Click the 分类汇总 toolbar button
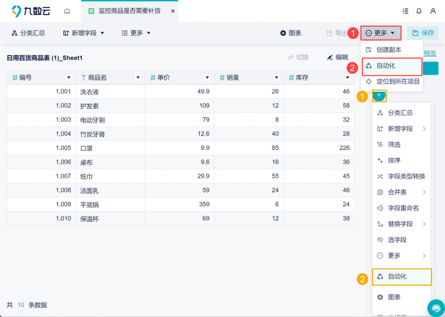Screen dimensions: 445x317 28,33
